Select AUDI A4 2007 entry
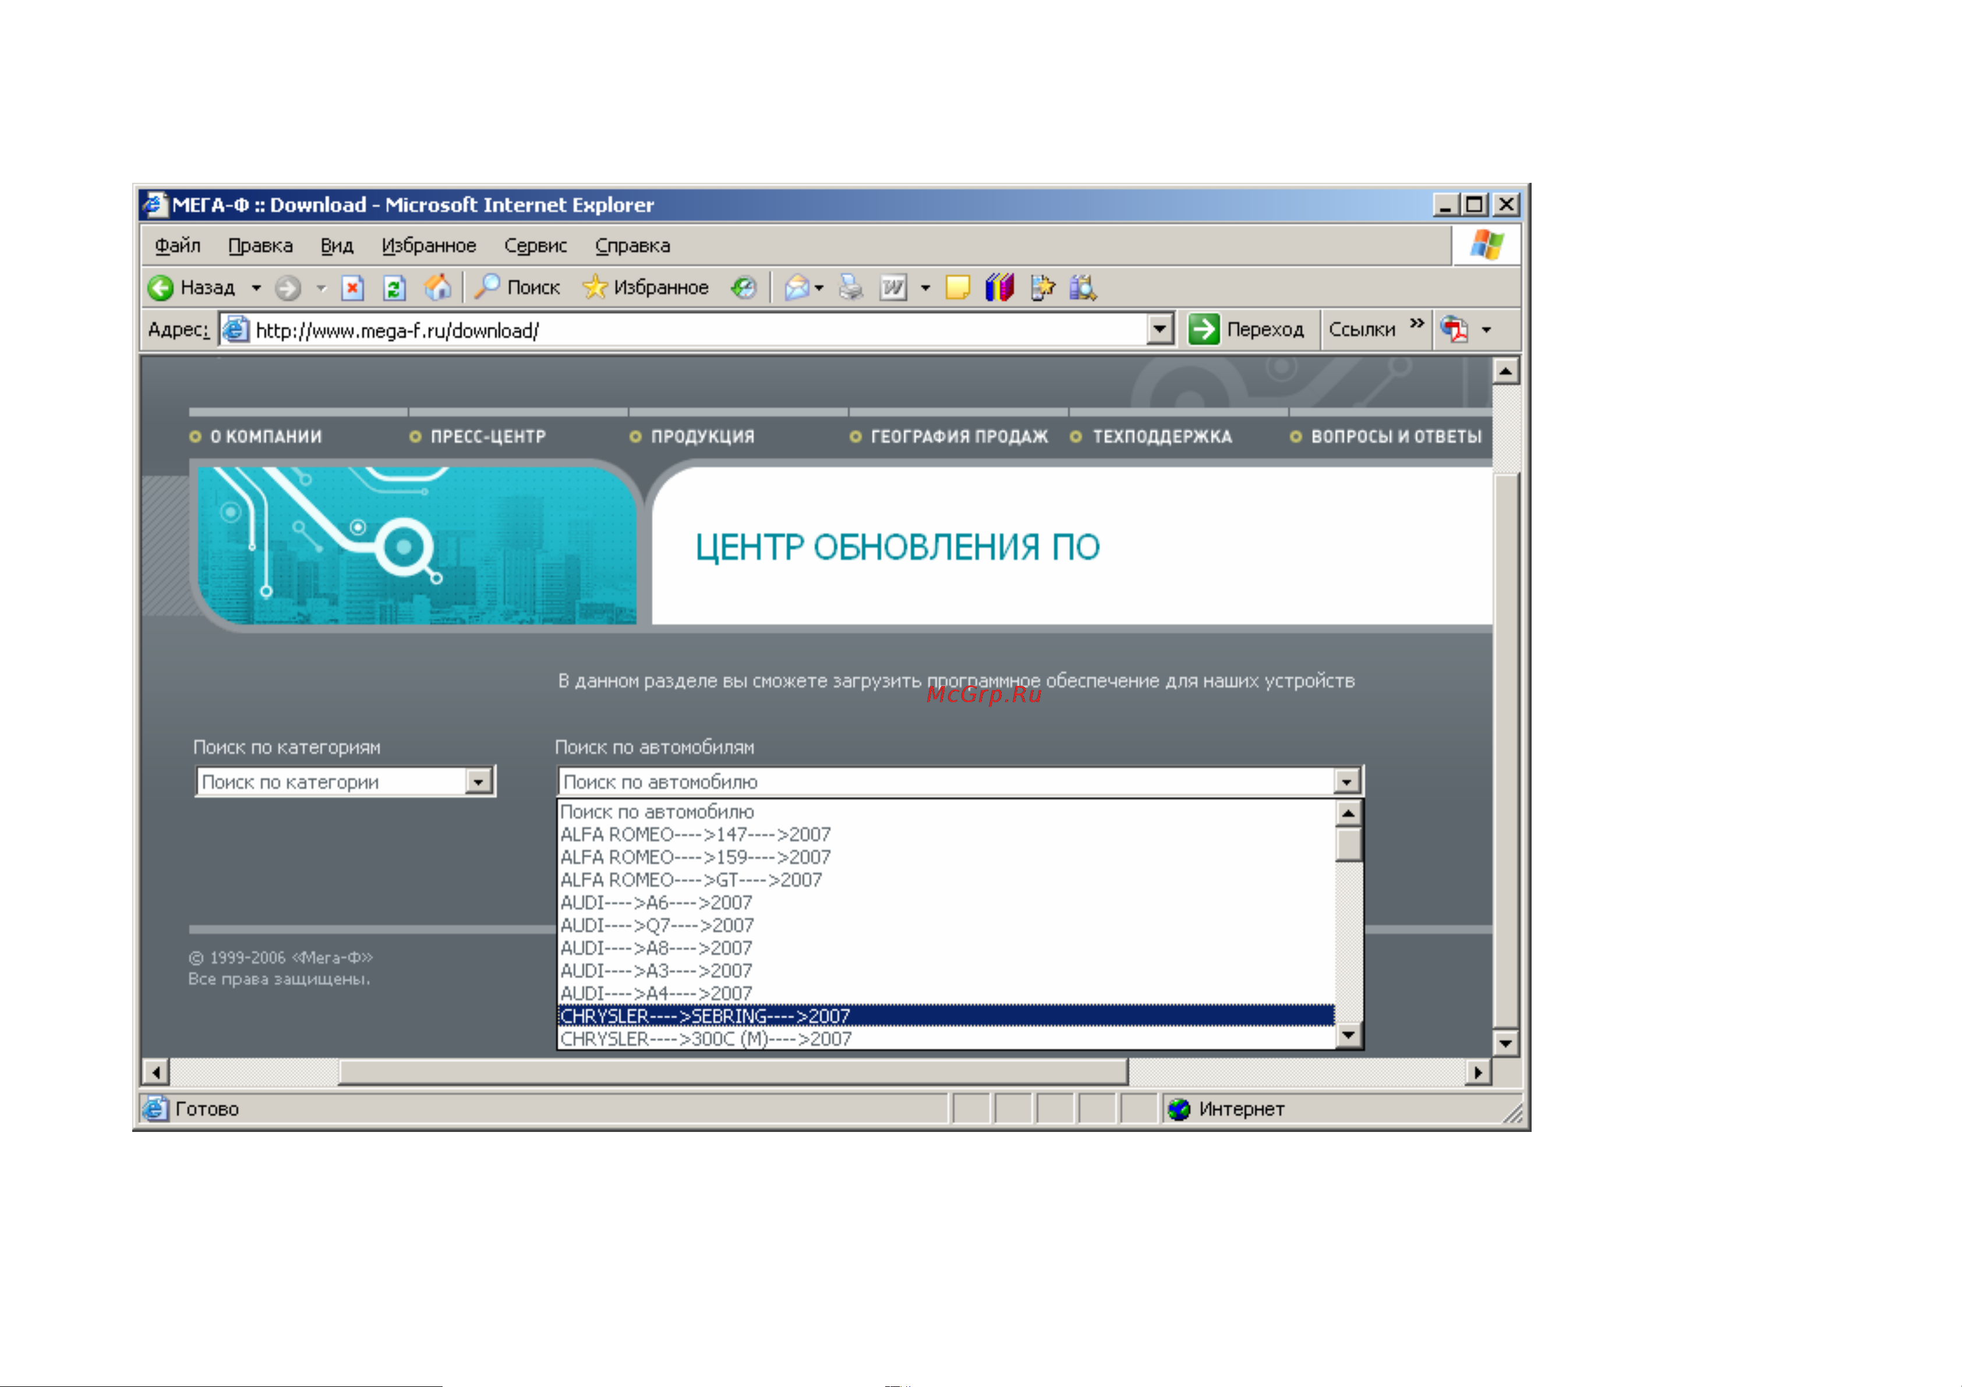Screen dimensions: 1962x1387 click(x=946, y=993)
